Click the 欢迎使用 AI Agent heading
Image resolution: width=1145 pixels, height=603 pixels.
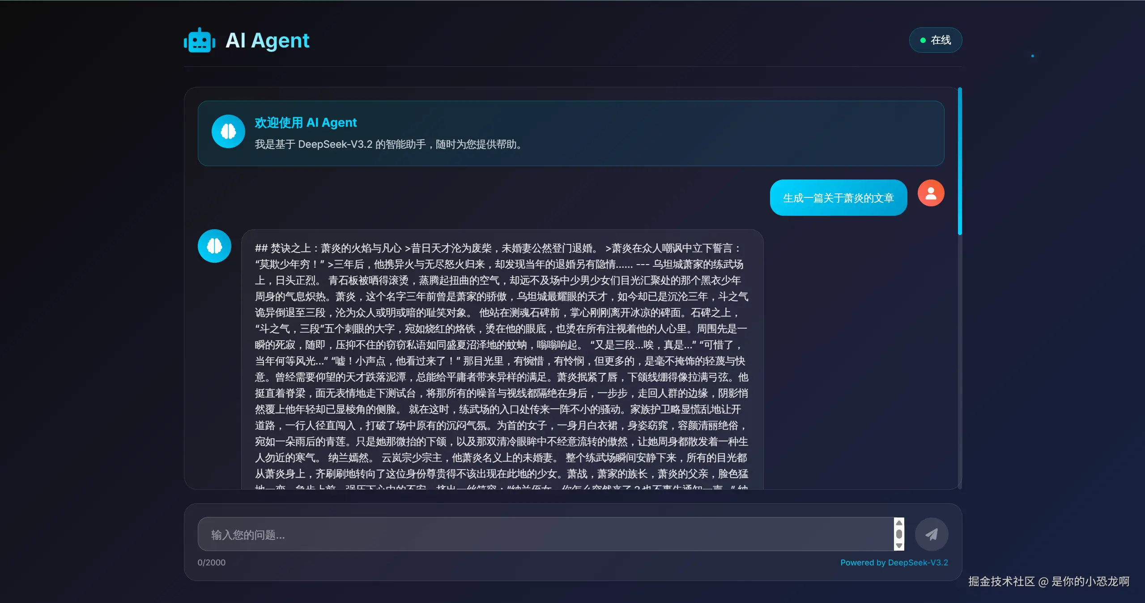point(306,122)
